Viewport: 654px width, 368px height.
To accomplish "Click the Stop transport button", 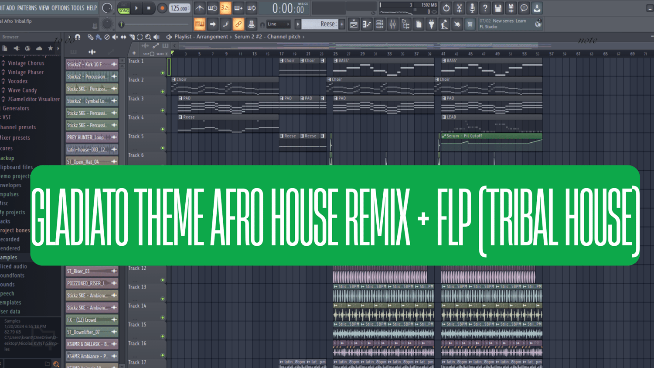I will [x=149, y=8].
